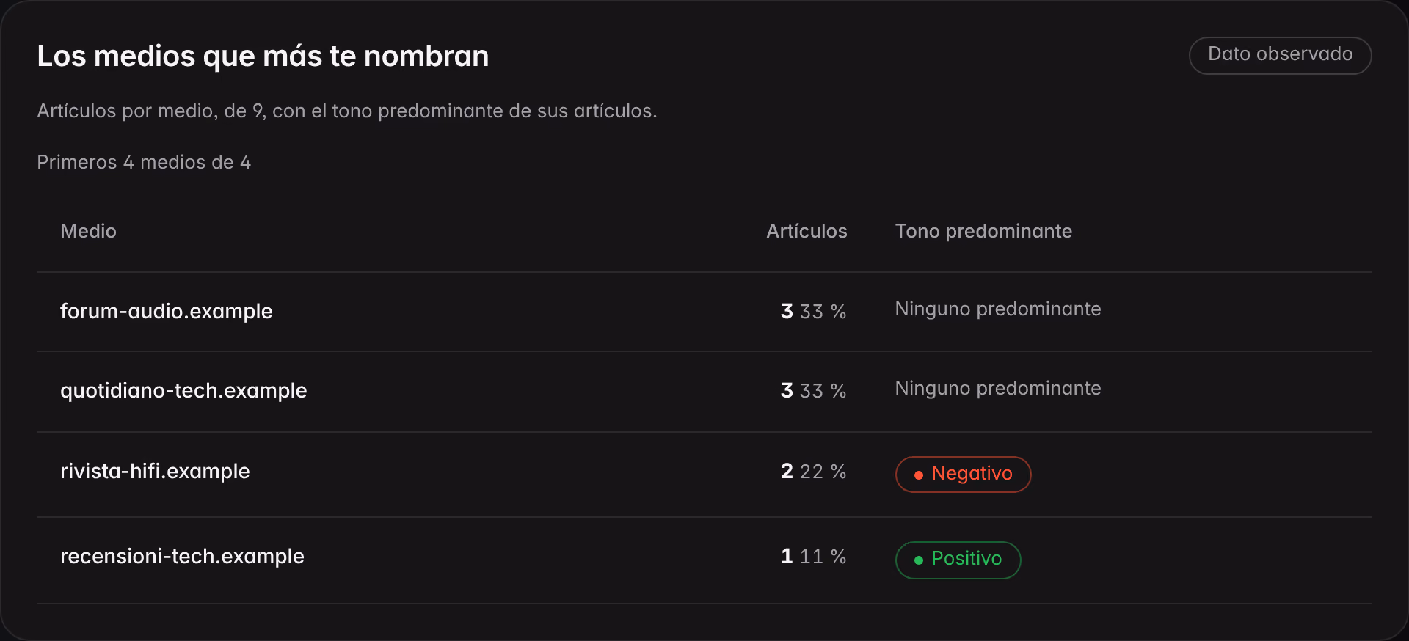The image size is (1409, 641).
Task: Click the red dot in Negativo badge
Action: pos(918,475)
